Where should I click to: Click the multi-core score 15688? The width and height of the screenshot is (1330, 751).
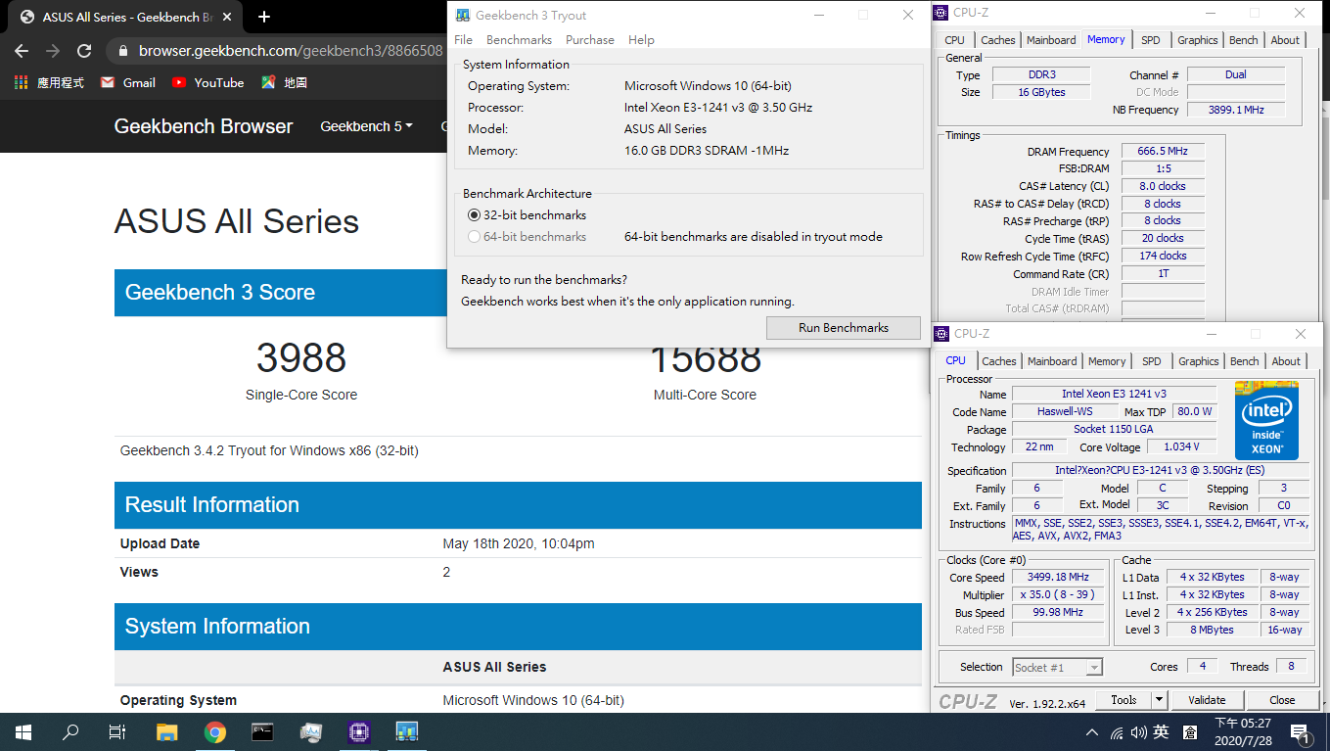(x=706, y=359)
